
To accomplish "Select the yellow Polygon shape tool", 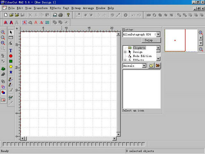I will pyautogui.click(x=11, y=66).
